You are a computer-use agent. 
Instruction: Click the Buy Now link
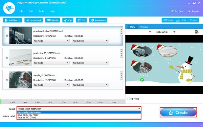pos(177,11)
